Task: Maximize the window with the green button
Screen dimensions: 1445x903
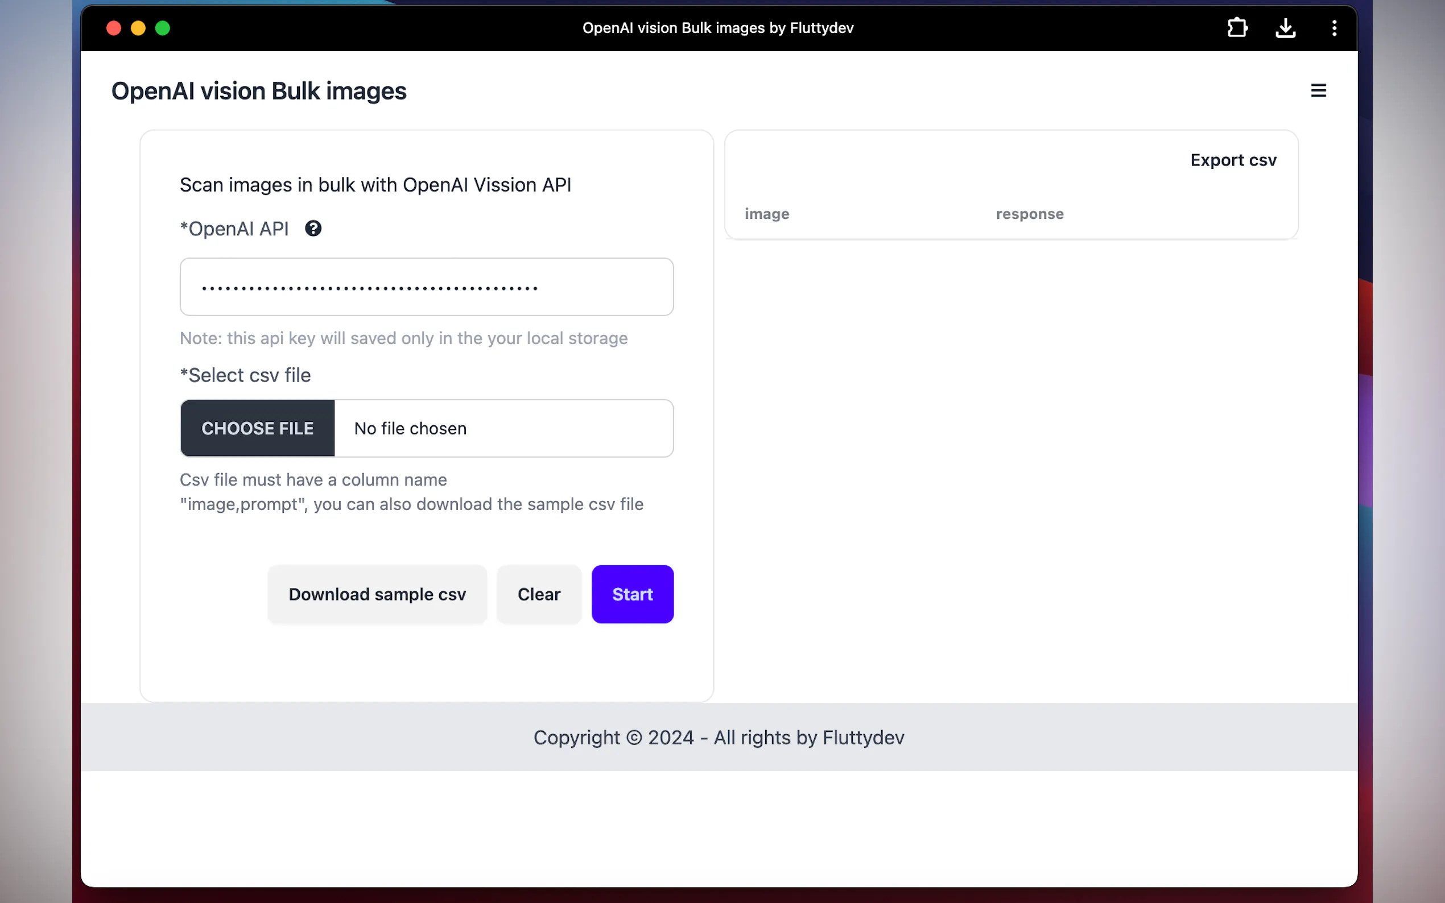Action: point(163,28)
